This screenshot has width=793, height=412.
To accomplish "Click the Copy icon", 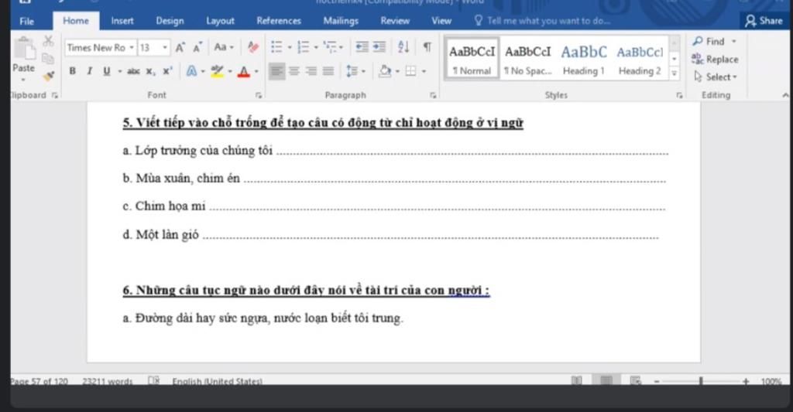I will (x=48, y=59).
